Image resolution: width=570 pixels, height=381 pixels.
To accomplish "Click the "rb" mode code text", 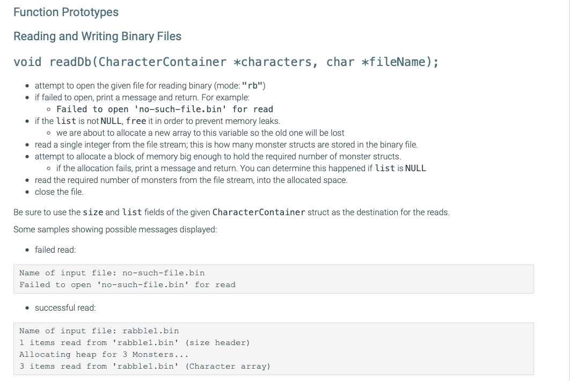I will 253,86.
